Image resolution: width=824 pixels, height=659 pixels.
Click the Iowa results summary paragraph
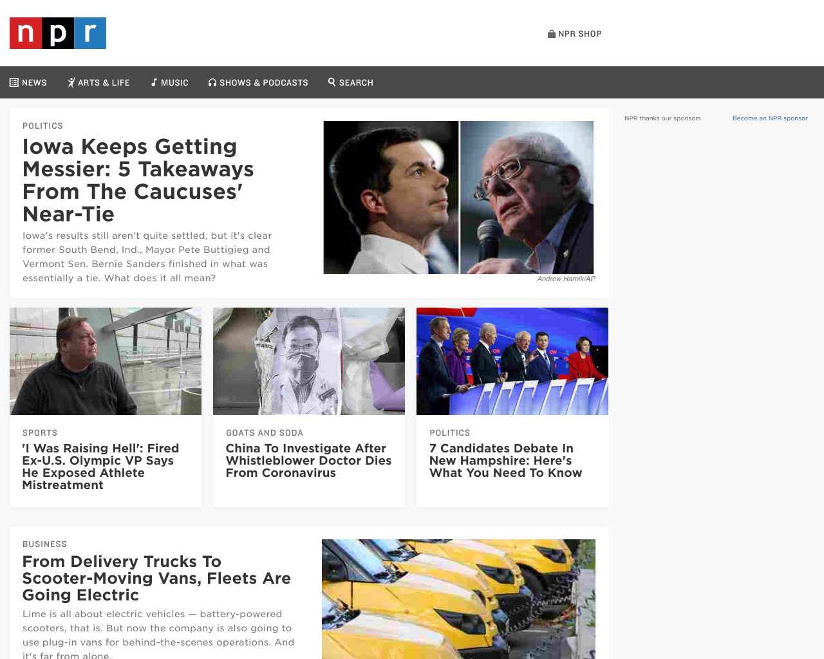tap(147, 257)
